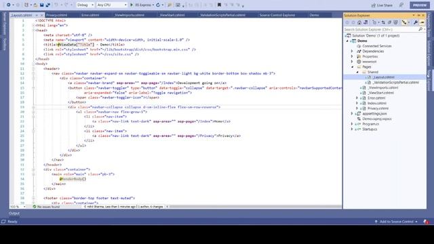
Task: Expand the Index.cshtml node
Action: tap(357, 103)
